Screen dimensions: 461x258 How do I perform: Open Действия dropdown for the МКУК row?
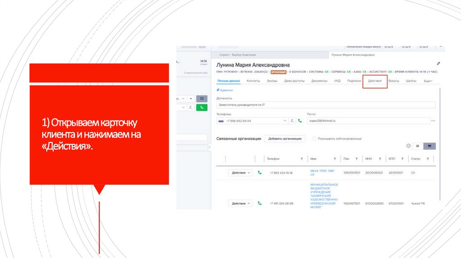[x=240, y=173]
